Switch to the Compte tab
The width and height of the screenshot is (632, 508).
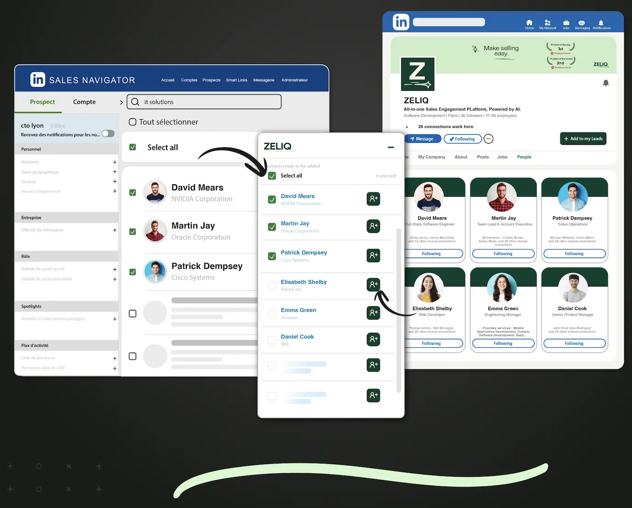point(84,102)
